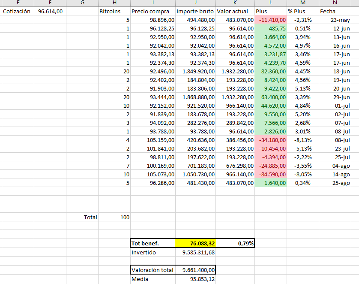Click the Valor actual header cell
Image resolution: width=359 pixels, height=284 pixels.
235,12
